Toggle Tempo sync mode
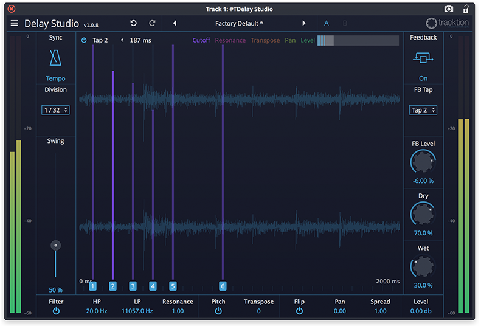This screenshot has height=329, width=481. pos(55,78)
